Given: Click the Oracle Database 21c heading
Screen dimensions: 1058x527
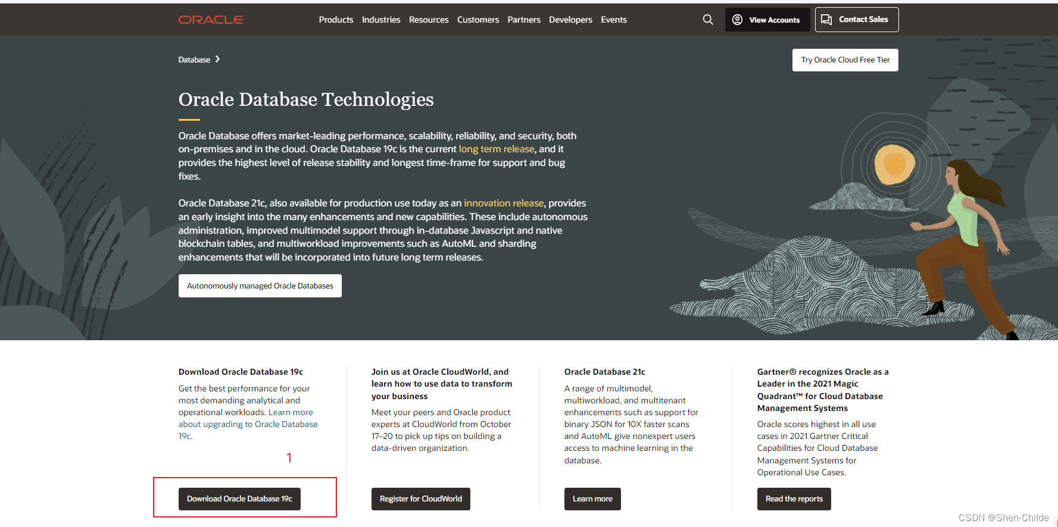Looking at the screenshot, I should coord(605,372).
